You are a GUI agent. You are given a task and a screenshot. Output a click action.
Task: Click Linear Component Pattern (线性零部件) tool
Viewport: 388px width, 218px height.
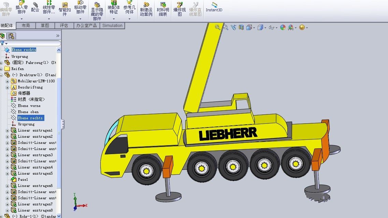(x=49, y=8)
